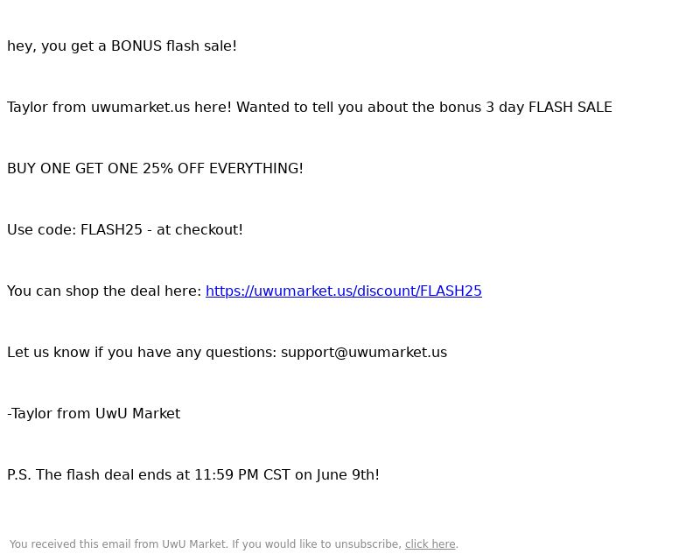Click the 'click here' unsubscribe link

[430, 544]
